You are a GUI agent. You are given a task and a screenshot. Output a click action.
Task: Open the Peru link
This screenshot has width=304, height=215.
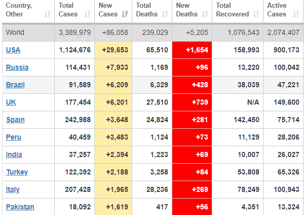tap(13, 137)
